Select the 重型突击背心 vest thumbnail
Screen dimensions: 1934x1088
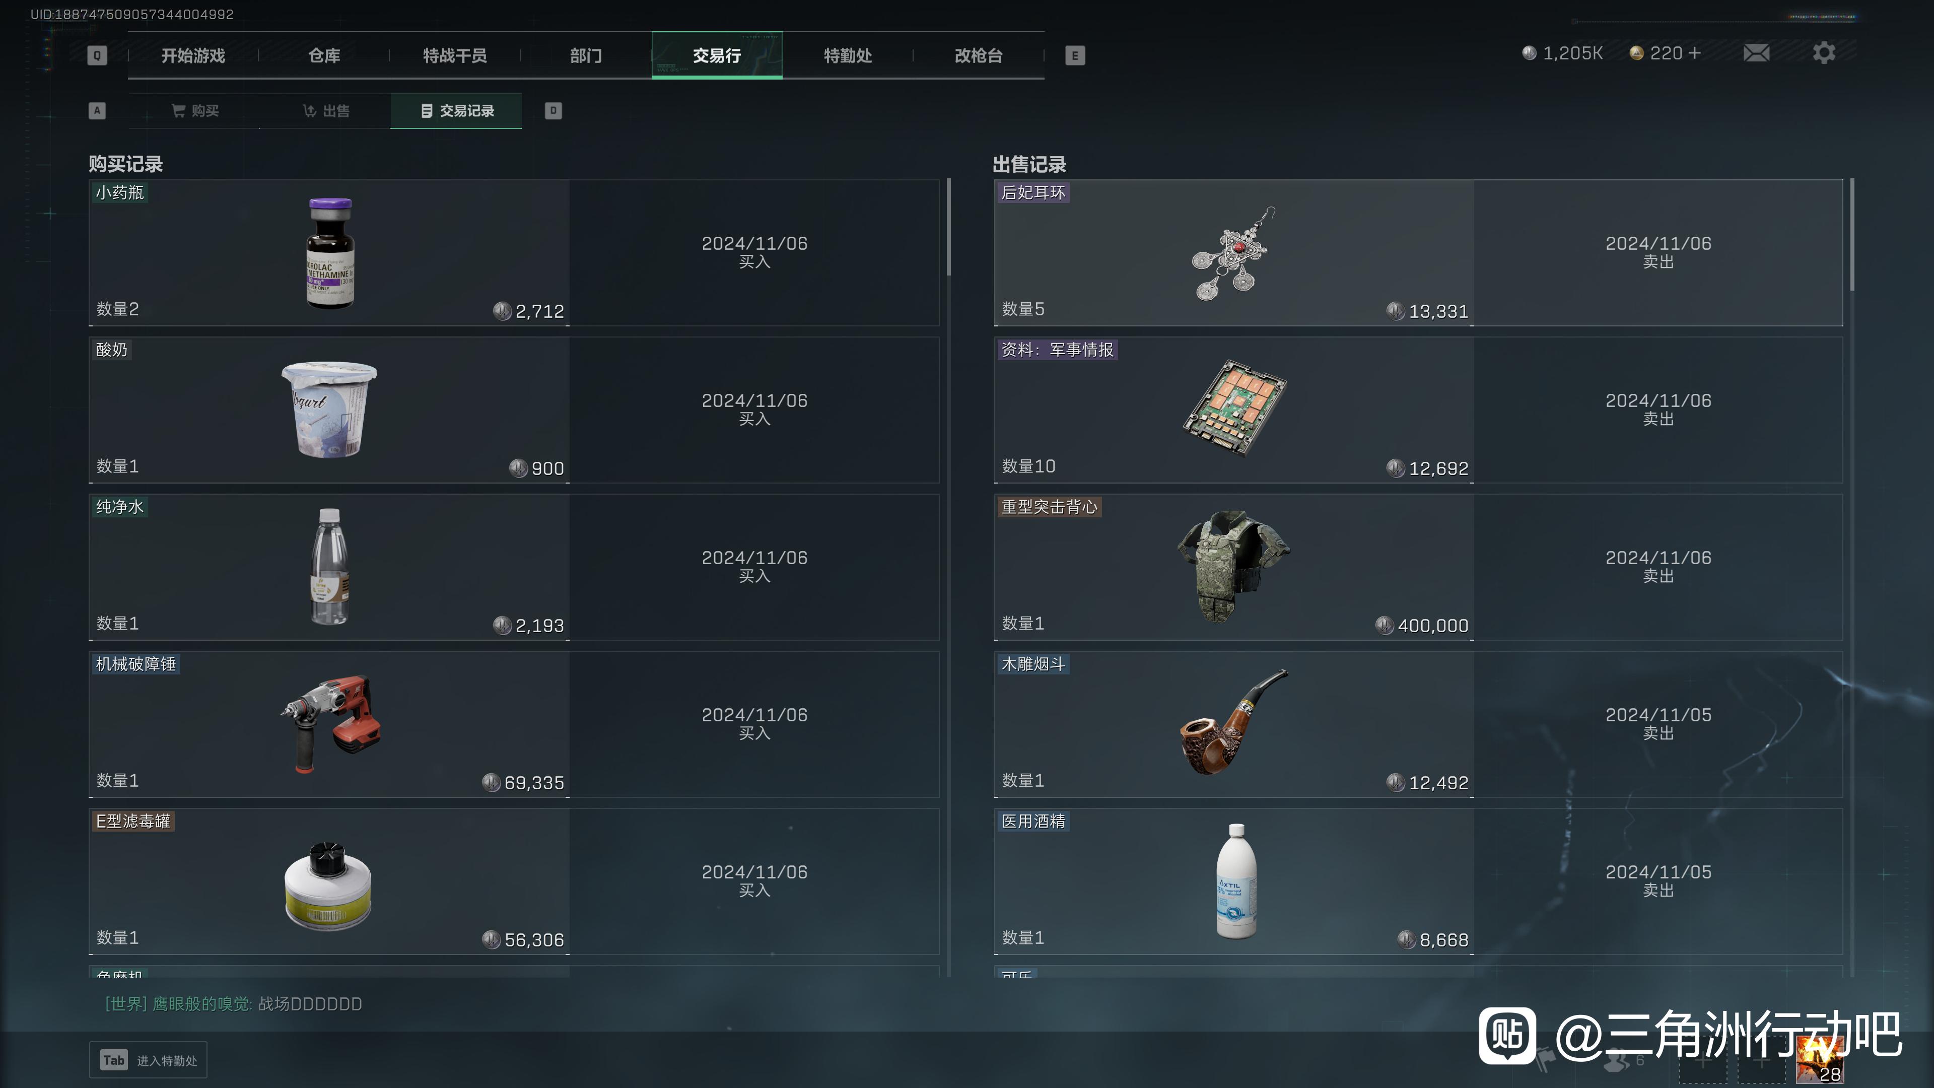coord(1234,566)
